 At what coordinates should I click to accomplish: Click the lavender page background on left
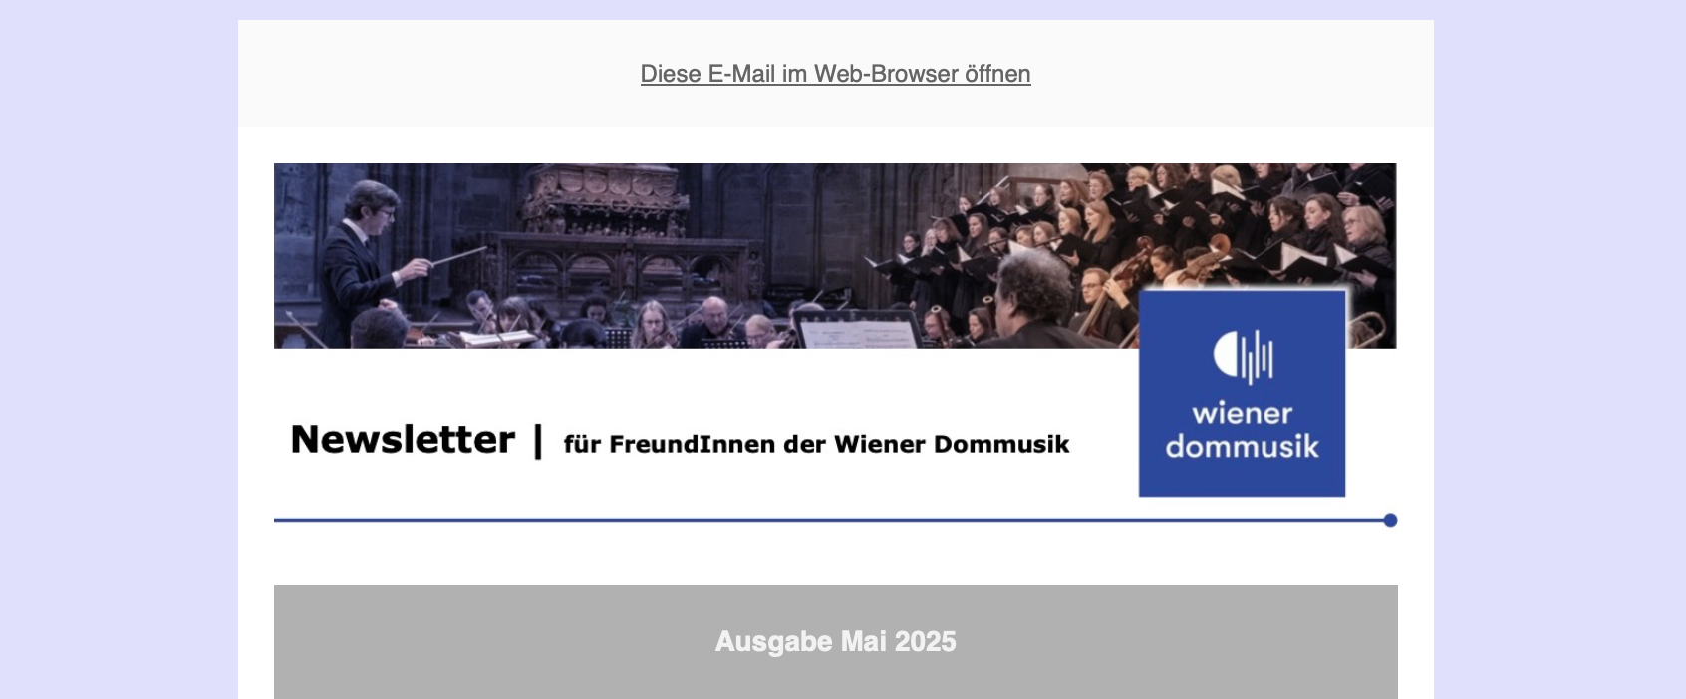coord(119,349)
